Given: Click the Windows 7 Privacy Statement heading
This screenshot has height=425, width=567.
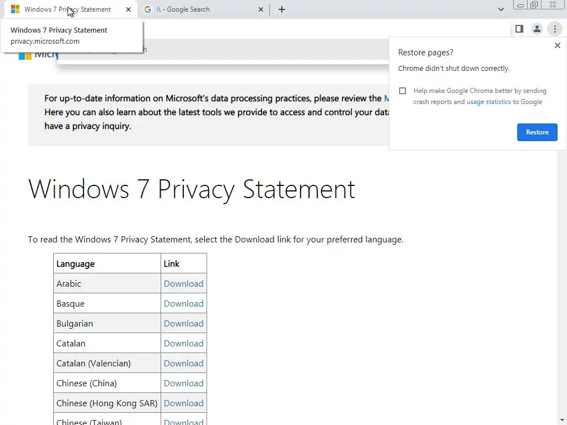Looking at the screenshot, I should (192, 189).
